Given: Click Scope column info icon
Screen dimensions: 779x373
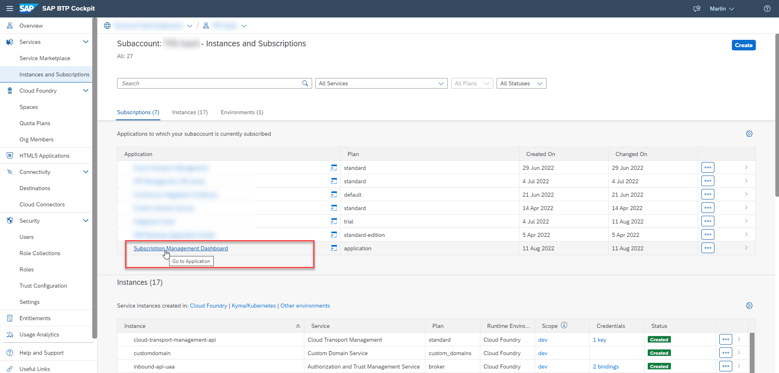Looking at the screenshot, I should [x=564, y=325].
